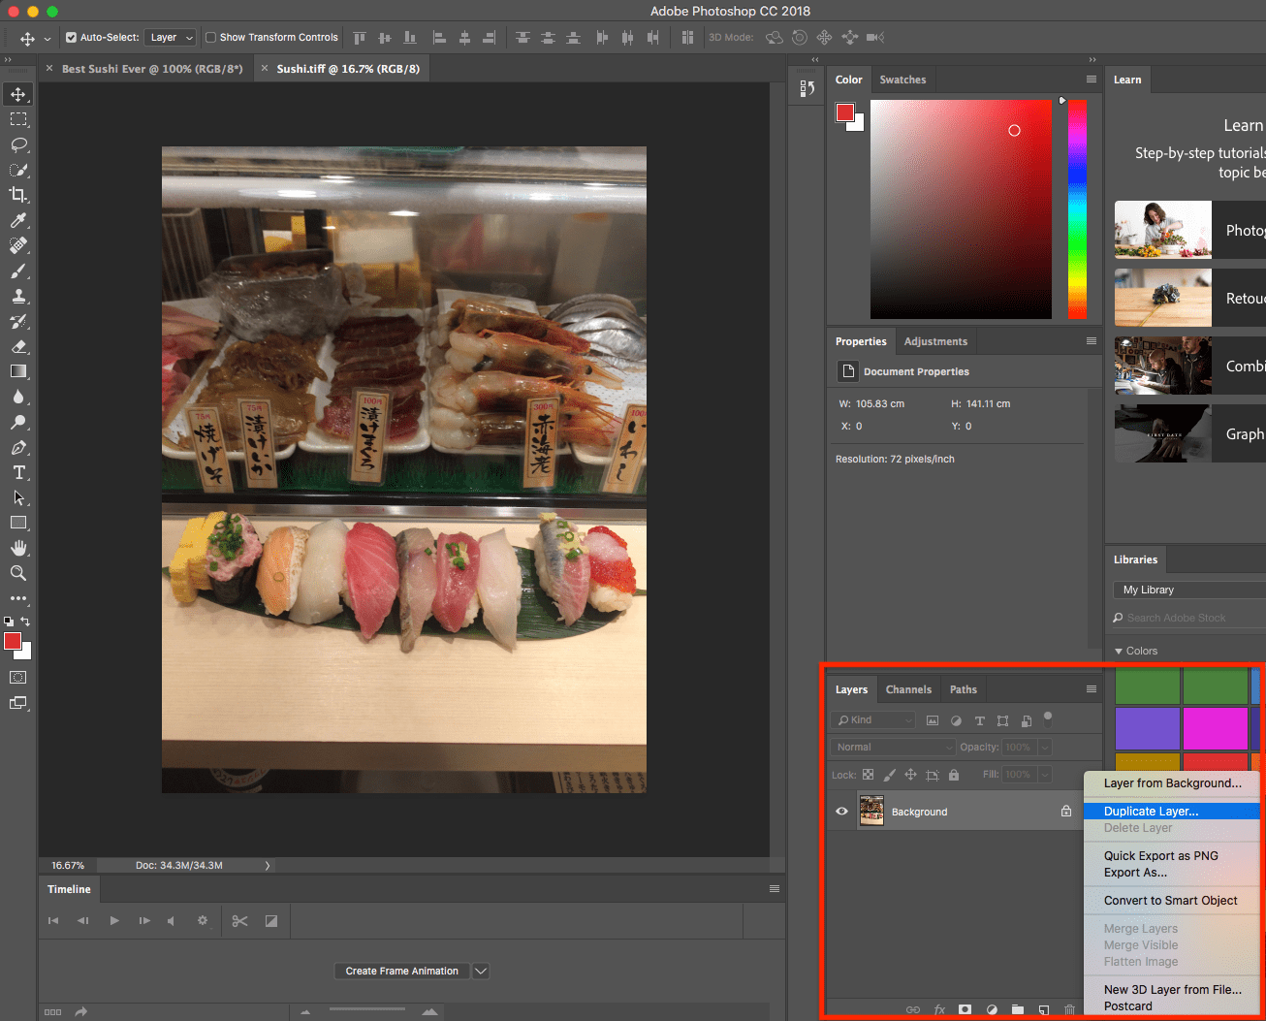This screenshot has width=1266, height=1021.
Task: Activate the Crop tool
Action: coord(17,194)
